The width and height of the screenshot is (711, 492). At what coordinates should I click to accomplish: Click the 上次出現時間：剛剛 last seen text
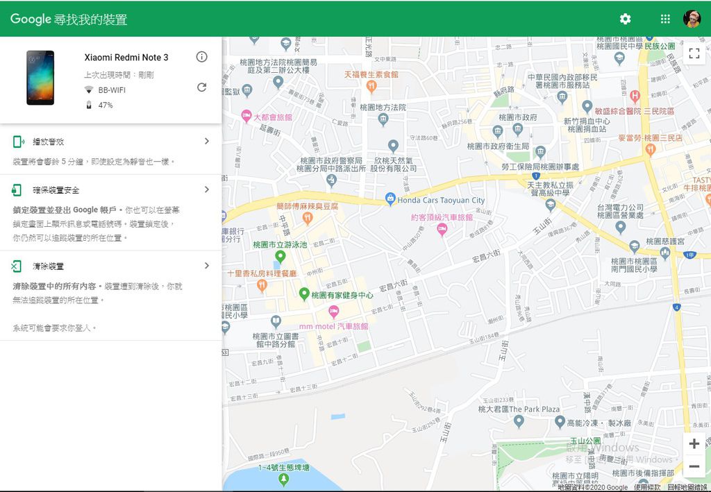point(119,75)
